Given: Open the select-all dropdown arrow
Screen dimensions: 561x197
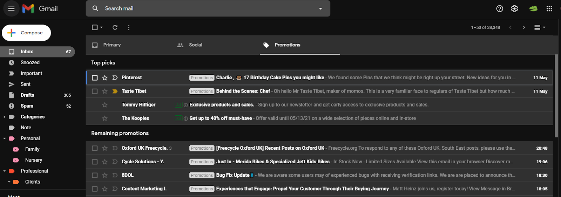Looking at the screenshot, I should 102,27.
